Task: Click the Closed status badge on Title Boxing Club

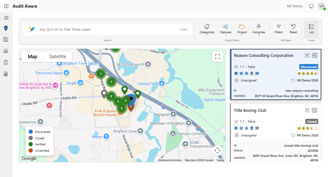Action: point(312,121)
